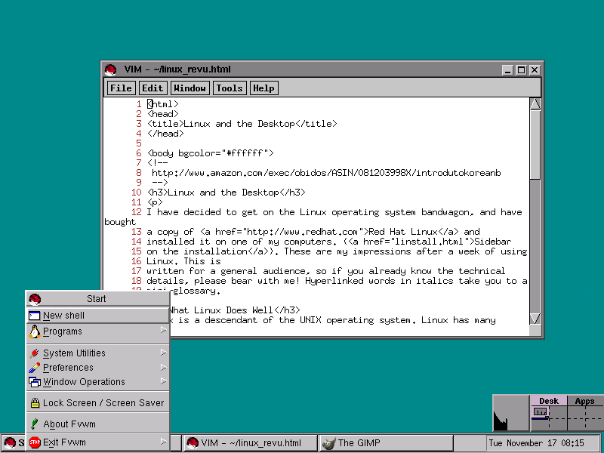Click '<h3>Linux and the Desktop</h3>' on line 10
This screenshot has height=453, width=604.
tap(226, 193)
